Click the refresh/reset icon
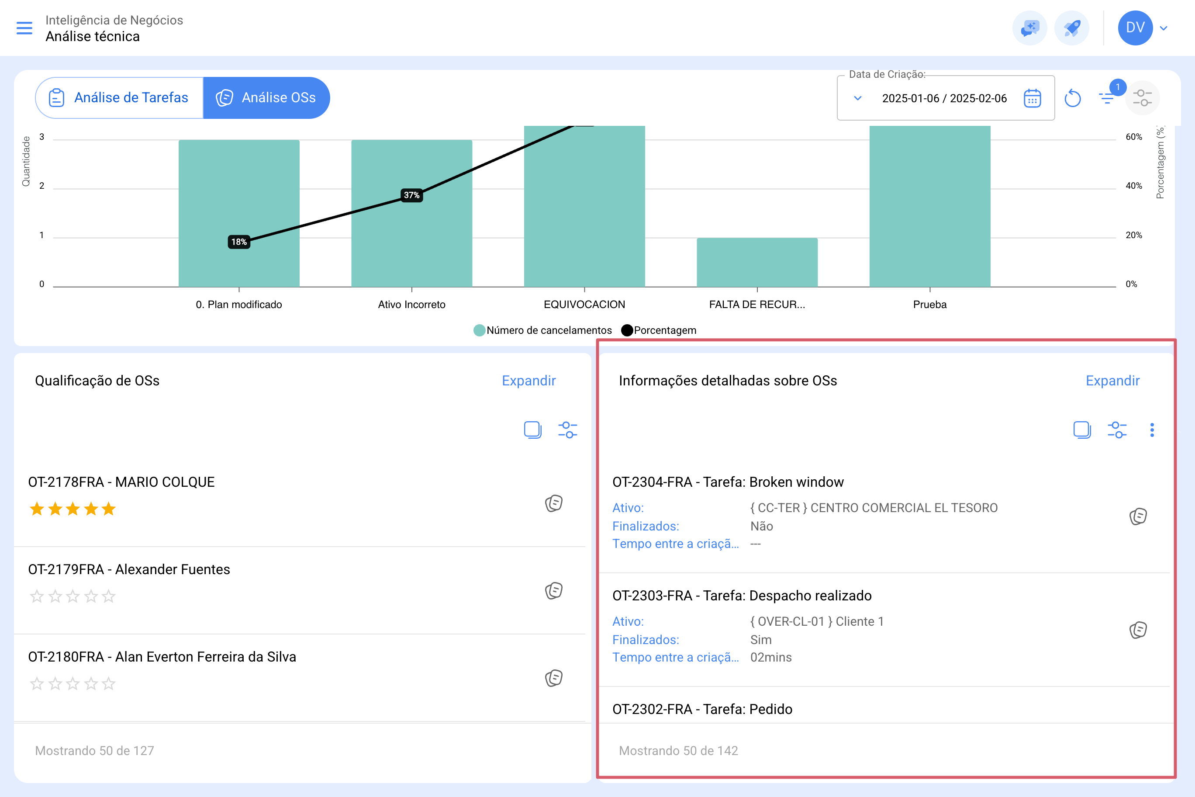This screenshot has width=1195, height=797. (1072, 98)
